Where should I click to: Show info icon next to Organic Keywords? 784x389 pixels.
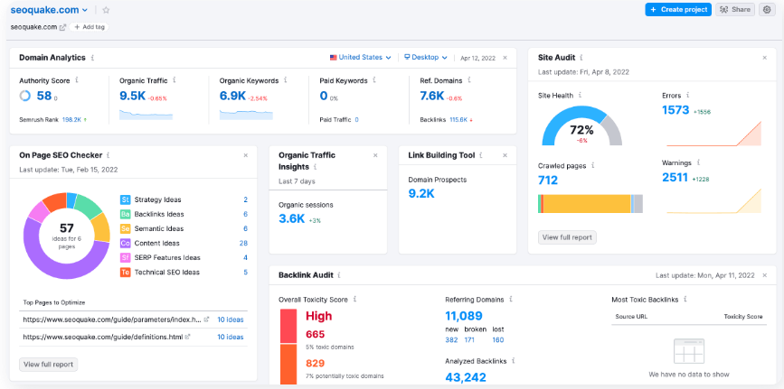click(x=285, y=80)
